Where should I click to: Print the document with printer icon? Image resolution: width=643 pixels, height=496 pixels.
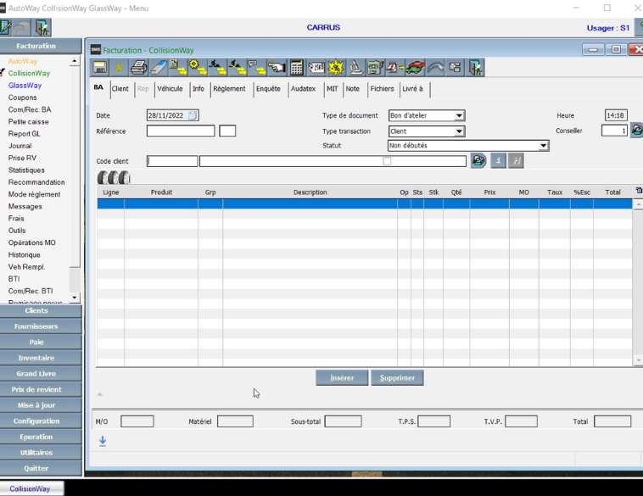point(138,67)
